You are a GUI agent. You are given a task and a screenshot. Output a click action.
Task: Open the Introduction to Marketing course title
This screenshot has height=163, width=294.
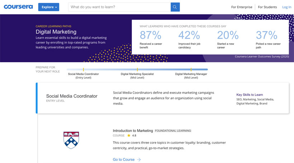click(x=133, y=131)
